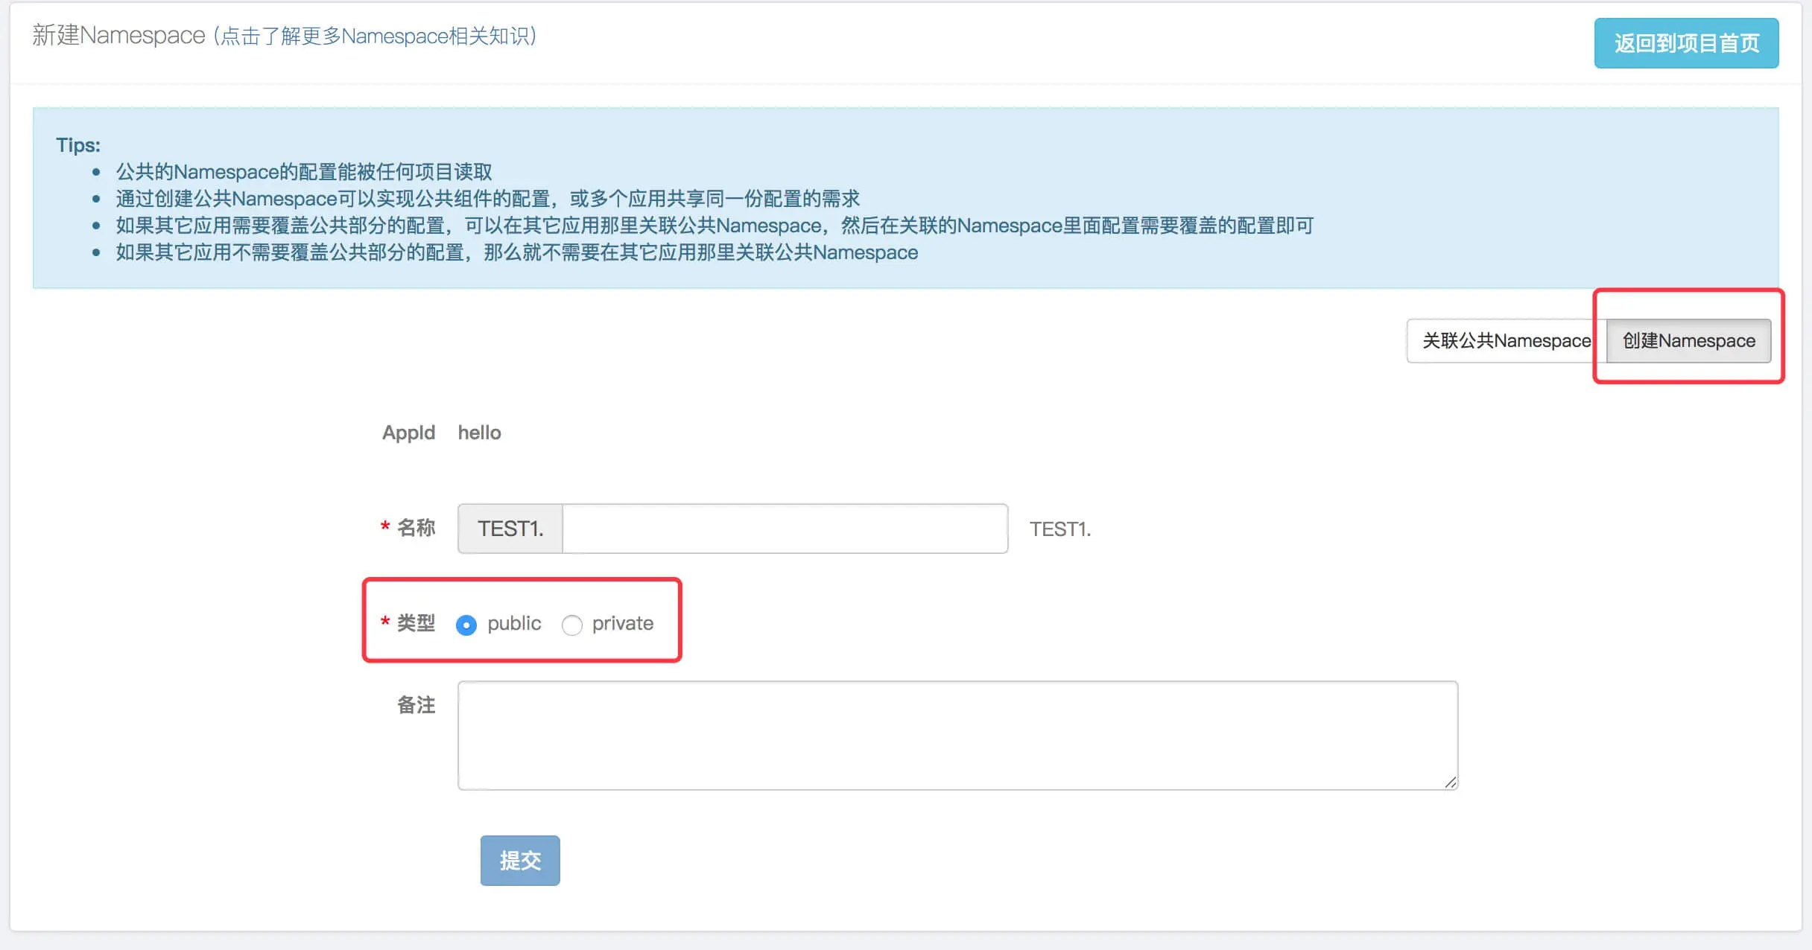Click the private label text
Viewport: 1812px width, 950px height.
coord(622,623)
